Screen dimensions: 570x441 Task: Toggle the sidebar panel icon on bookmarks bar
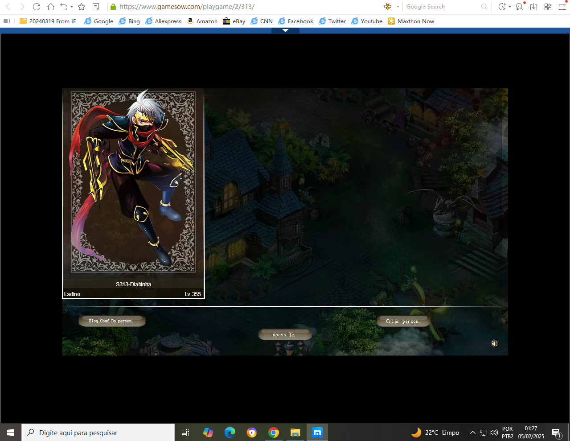coord(7,21)
